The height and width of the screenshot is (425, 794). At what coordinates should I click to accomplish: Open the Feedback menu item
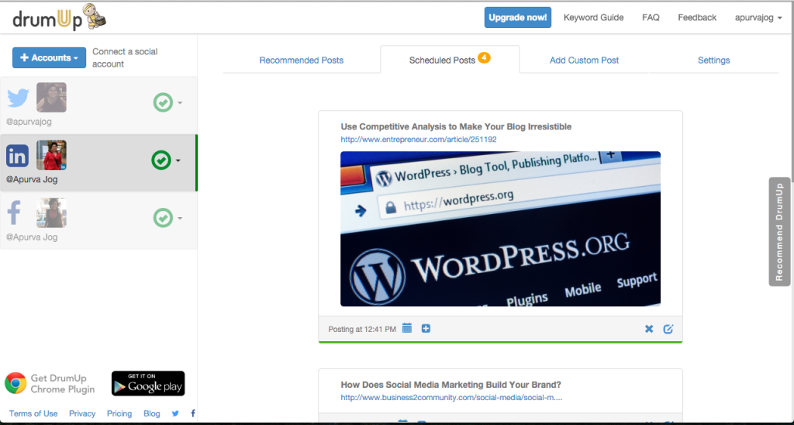point(697,17)
